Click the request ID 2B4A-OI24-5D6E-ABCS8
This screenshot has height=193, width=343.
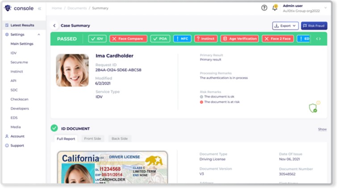point(118,70)
